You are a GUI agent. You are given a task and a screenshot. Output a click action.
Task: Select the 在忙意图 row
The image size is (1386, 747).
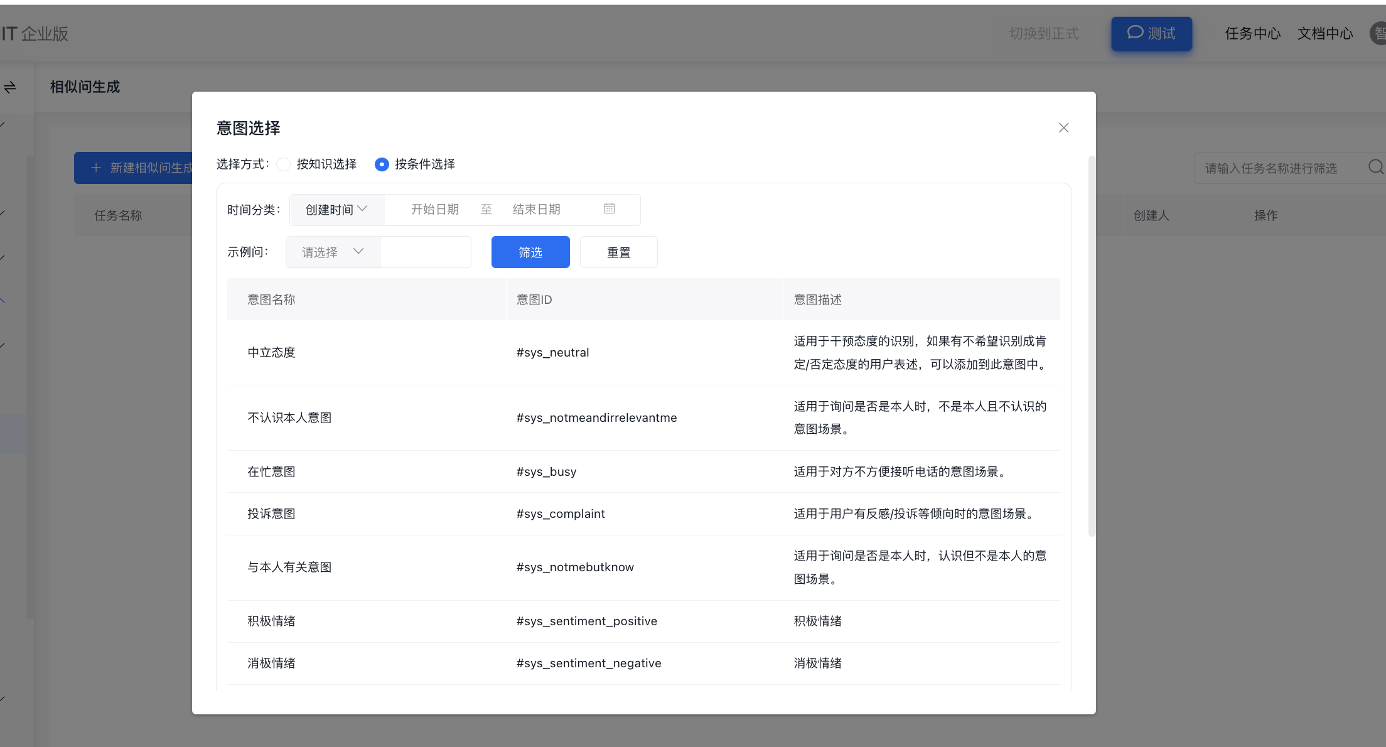tap(643, 471)
